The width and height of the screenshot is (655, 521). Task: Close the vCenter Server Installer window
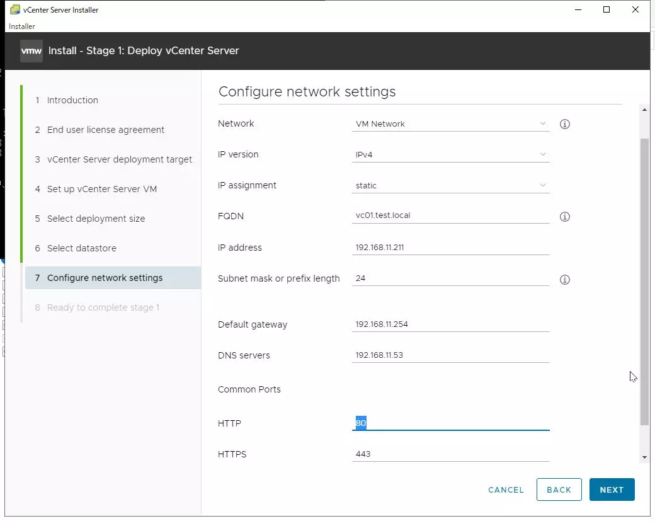(x=635, y=9)
